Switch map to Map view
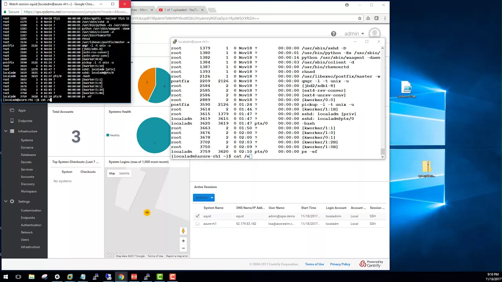This screenshot has width=502, height=282. (112, 173)
